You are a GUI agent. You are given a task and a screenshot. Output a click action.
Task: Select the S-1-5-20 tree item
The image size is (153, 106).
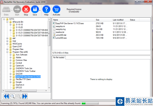tap(19, 27)
